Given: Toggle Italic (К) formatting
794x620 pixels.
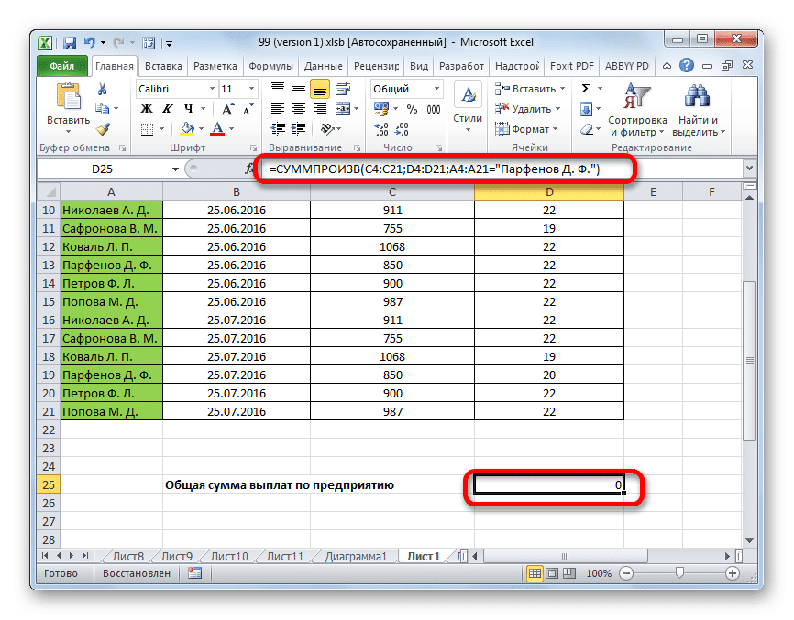Looking at the screenshot, I should pyautogui.click(x=168, y=109).
